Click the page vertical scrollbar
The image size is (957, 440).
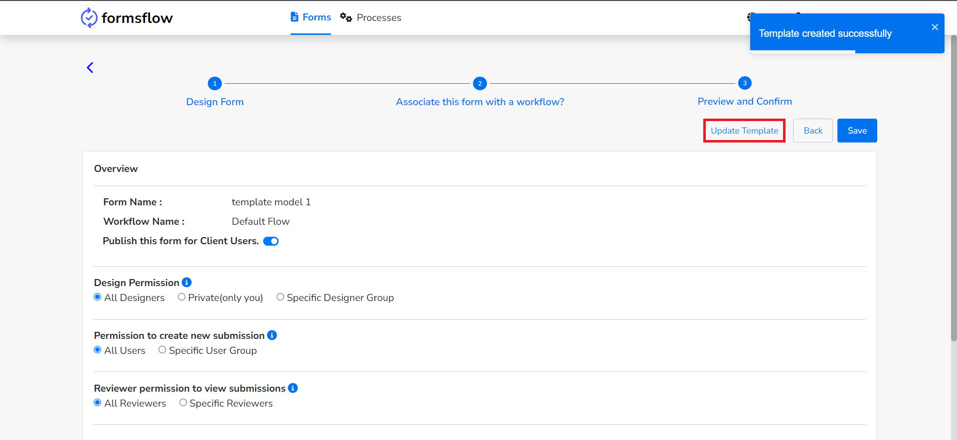(x=954, y=188)
